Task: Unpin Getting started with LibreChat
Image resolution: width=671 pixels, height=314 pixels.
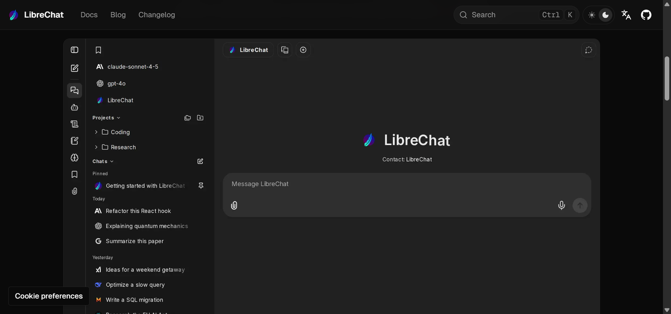Action: 201,186
